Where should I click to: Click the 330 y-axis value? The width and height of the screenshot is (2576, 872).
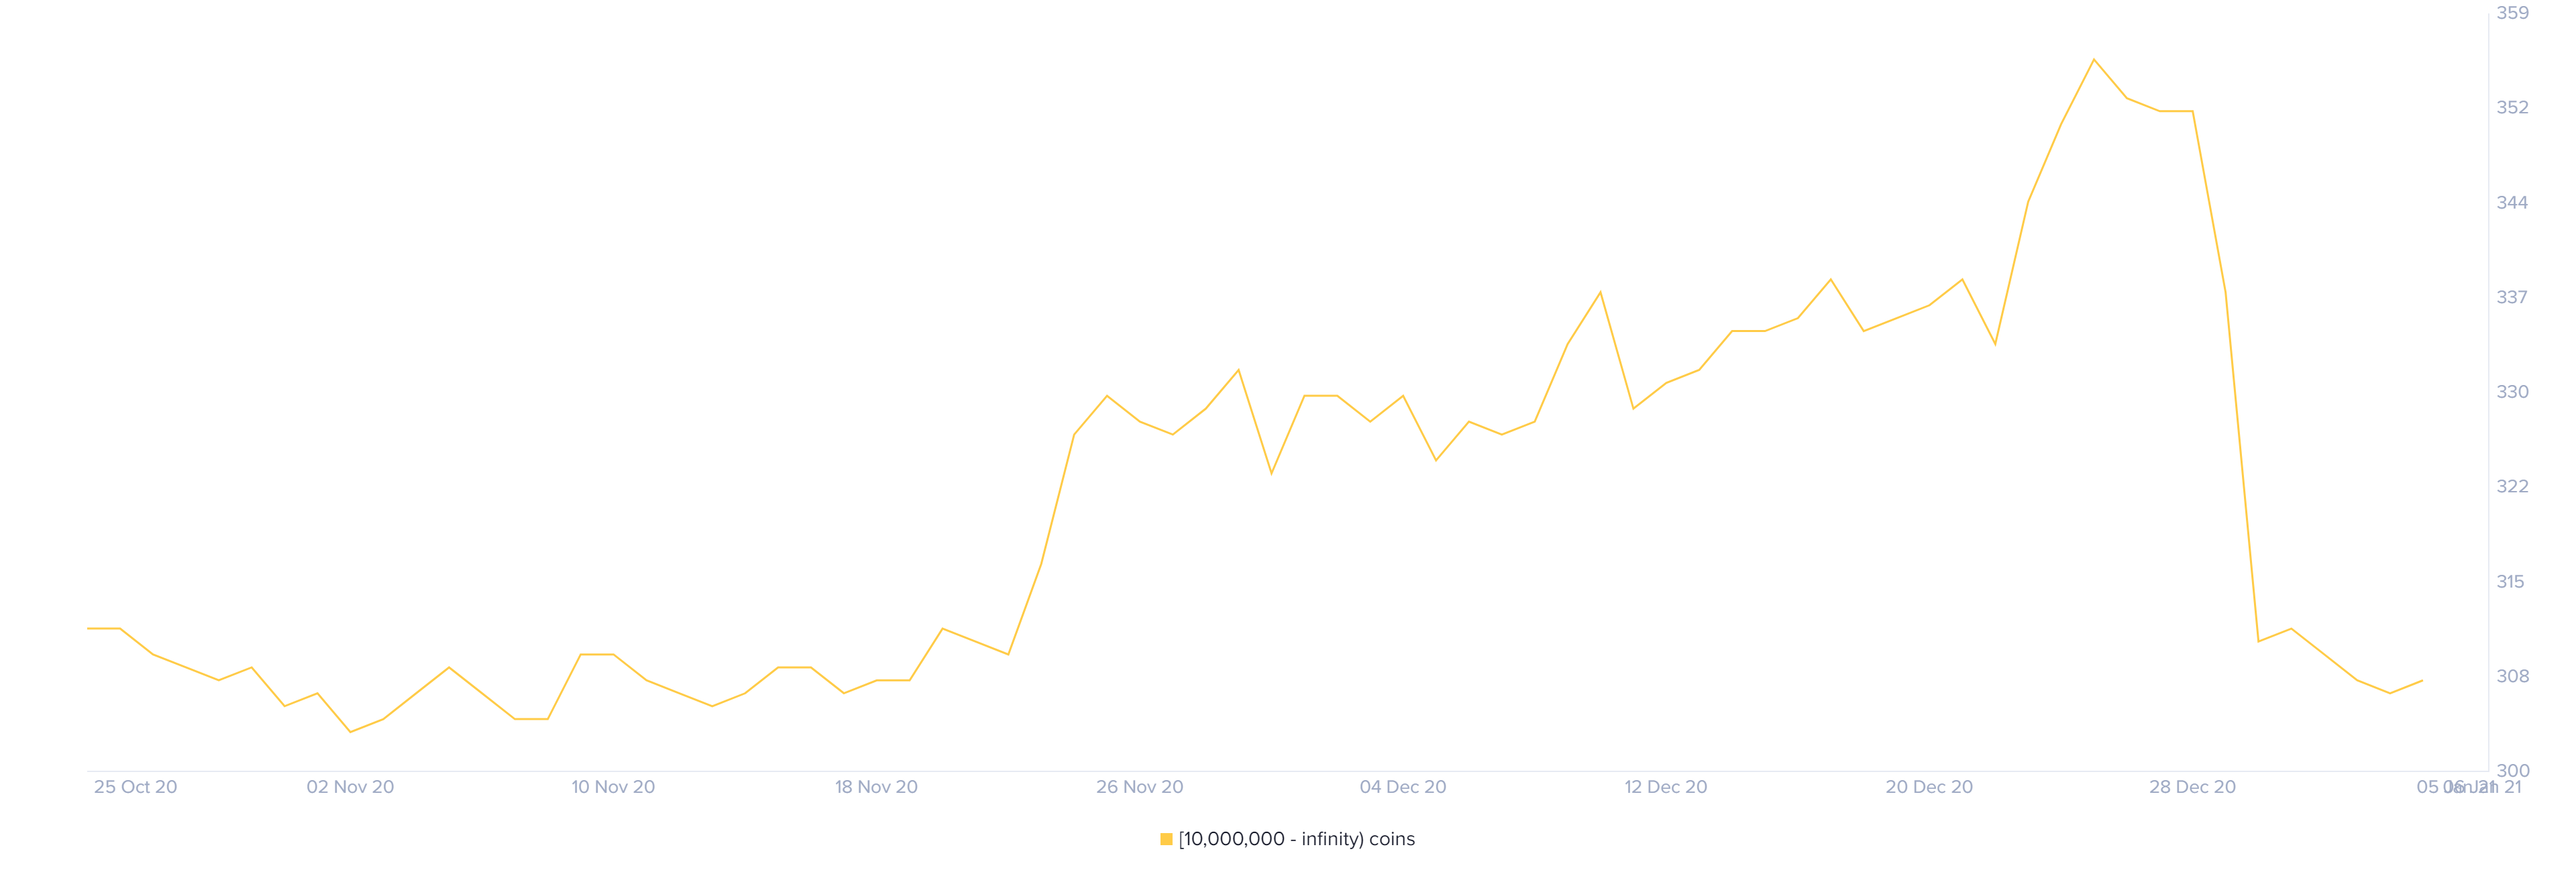(x=2513, y=392)
